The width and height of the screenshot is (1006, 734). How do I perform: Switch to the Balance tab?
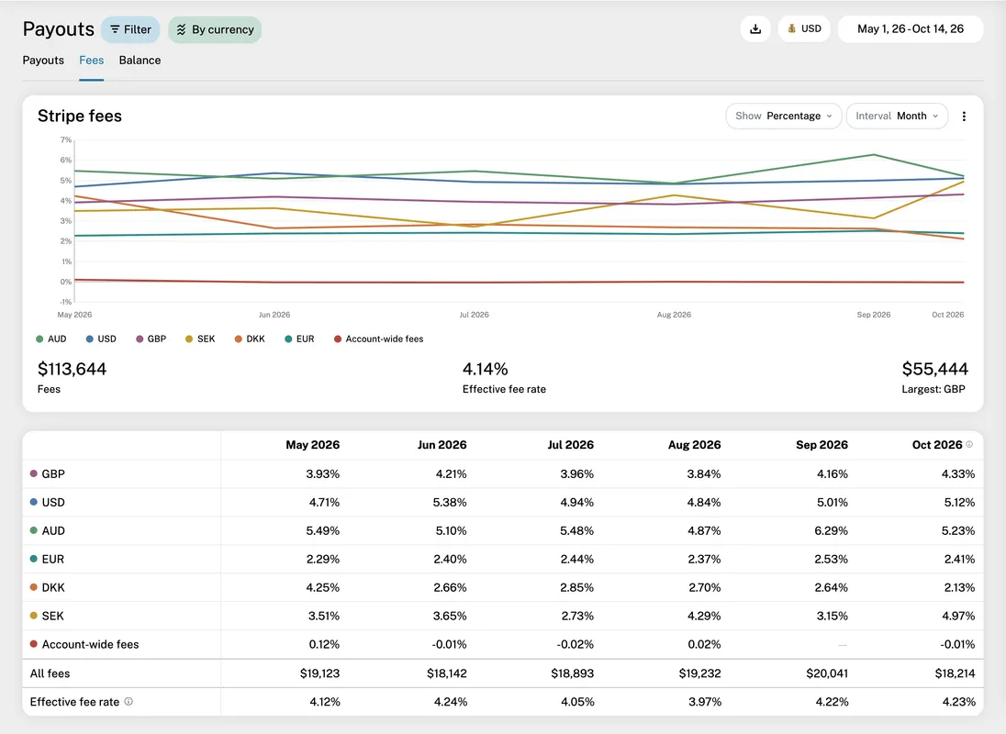(140, 61)
